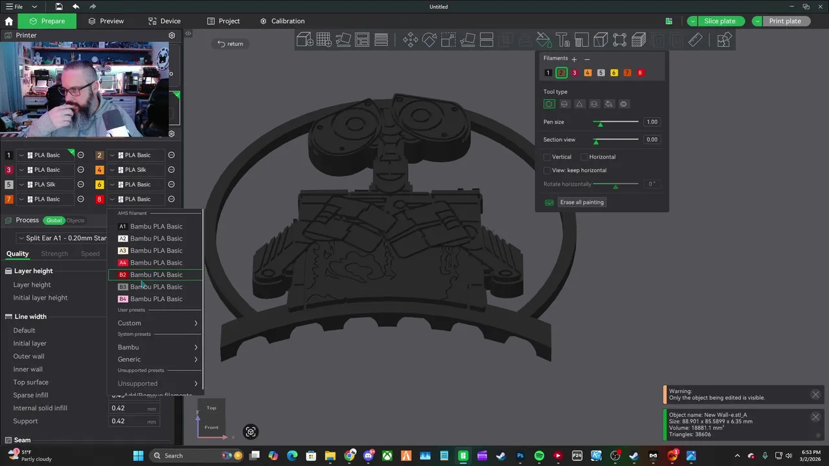Expand the Generic presets submenu
The image size is (829, 466).
(x=155, y=359)
